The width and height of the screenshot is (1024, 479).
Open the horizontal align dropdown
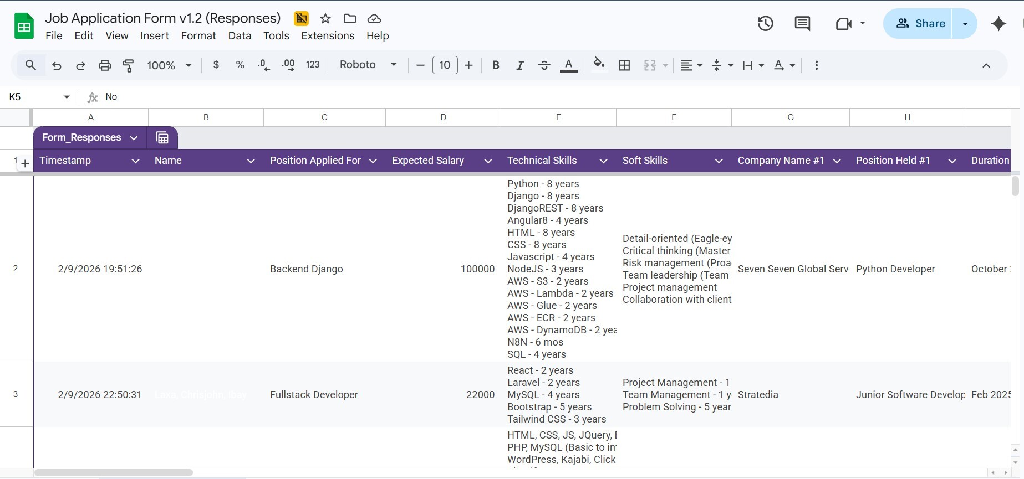click(x=691, y=65)
